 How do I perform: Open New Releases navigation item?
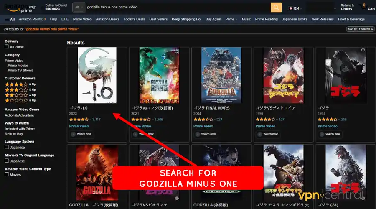(323, 19)
